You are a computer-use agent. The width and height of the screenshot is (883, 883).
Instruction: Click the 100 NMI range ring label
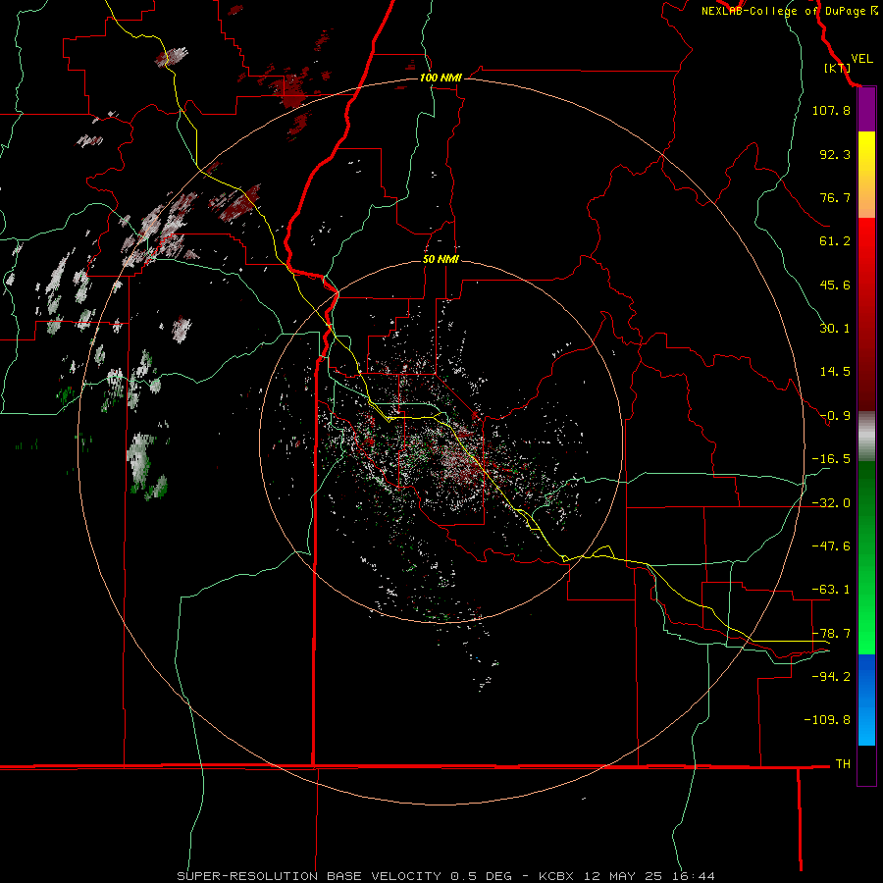coord(441,78)
